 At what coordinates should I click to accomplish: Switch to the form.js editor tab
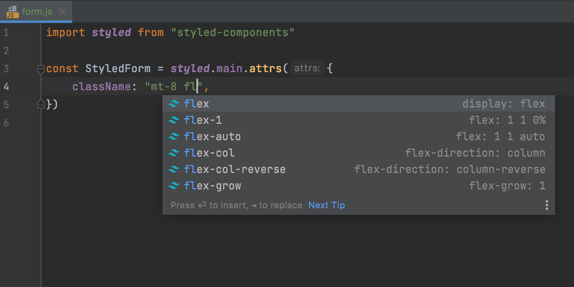point(35,12)
